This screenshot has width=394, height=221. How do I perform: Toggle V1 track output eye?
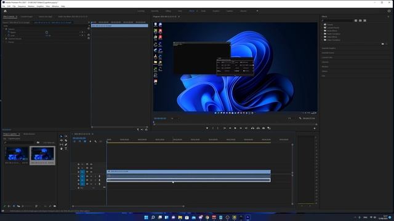91,172
